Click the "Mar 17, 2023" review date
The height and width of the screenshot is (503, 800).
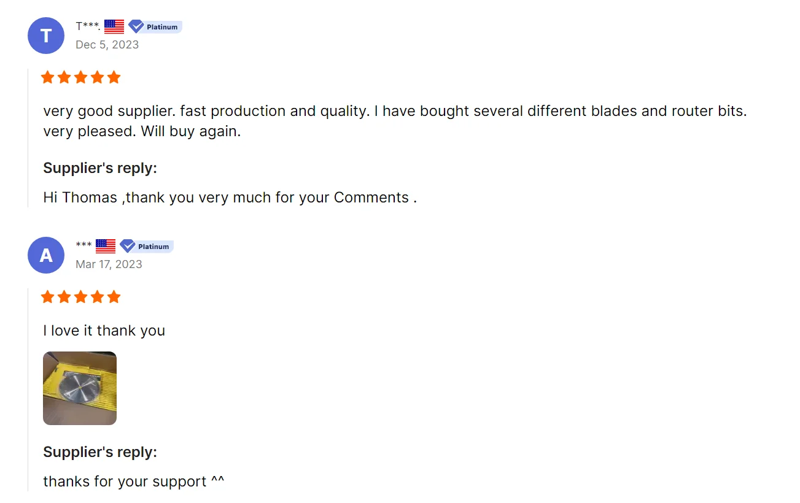(109, 264)
